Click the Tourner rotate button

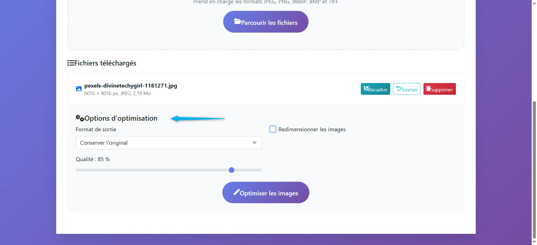click(407, 89)
